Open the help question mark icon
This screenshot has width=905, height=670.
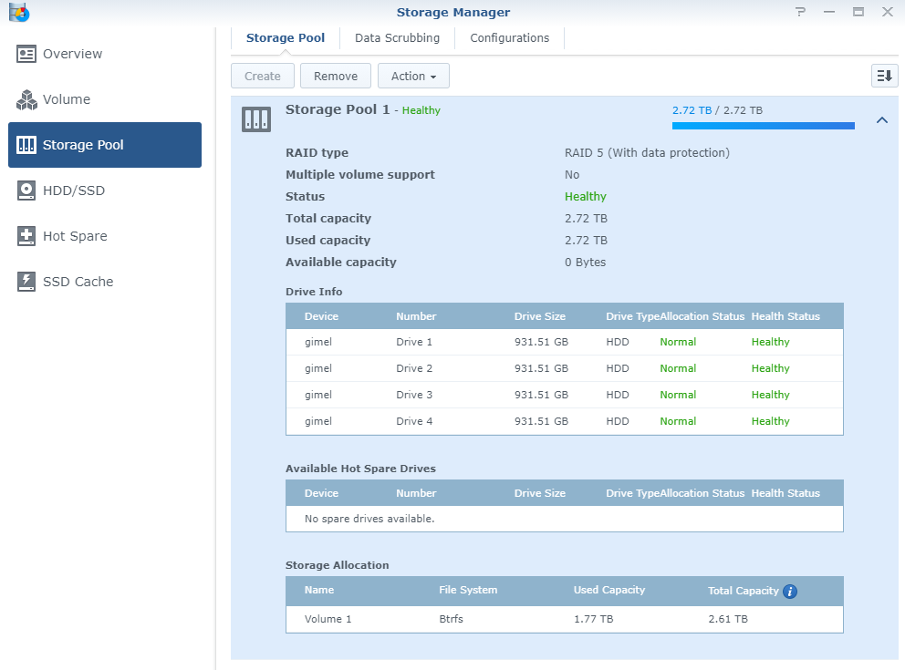click(x=800, y=13)
